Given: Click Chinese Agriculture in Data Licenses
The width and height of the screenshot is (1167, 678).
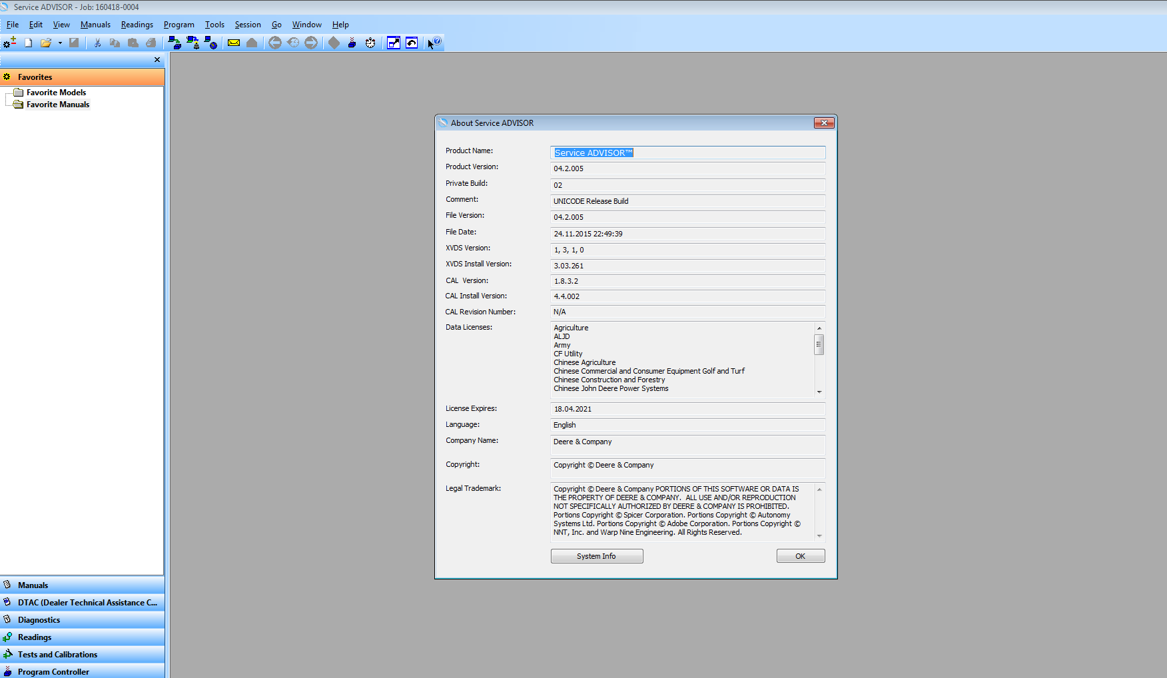Looking at the screenshot, I should 585,362.
